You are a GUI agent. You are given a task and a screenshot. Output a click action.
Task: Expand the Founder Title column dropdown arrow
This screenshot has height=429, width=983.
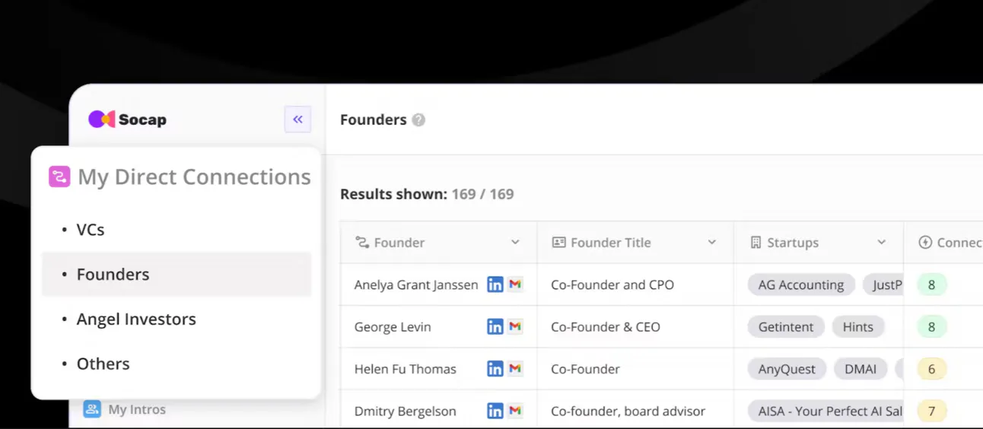(712, 243)
